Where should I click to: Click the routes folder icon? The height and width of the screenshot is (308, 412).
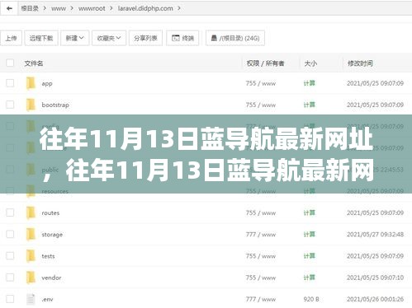point(31,212)
